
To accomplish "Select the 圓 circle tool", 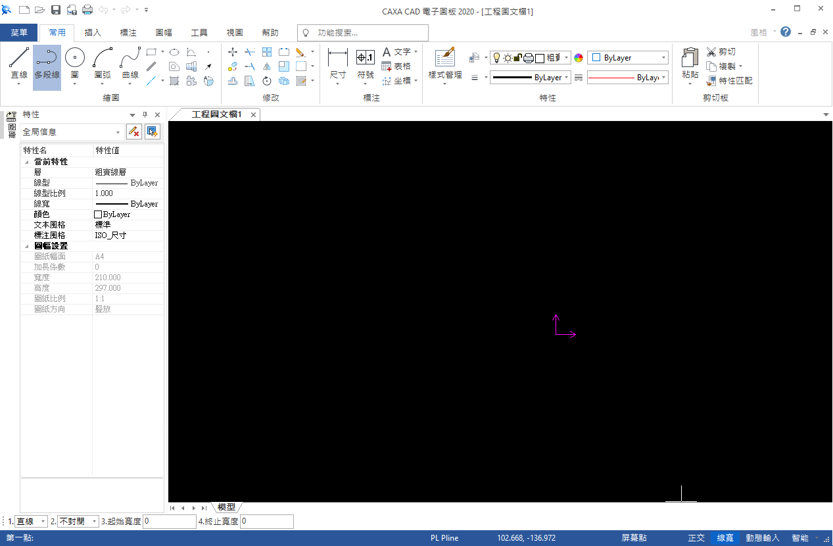I will (x=74, y=66).
